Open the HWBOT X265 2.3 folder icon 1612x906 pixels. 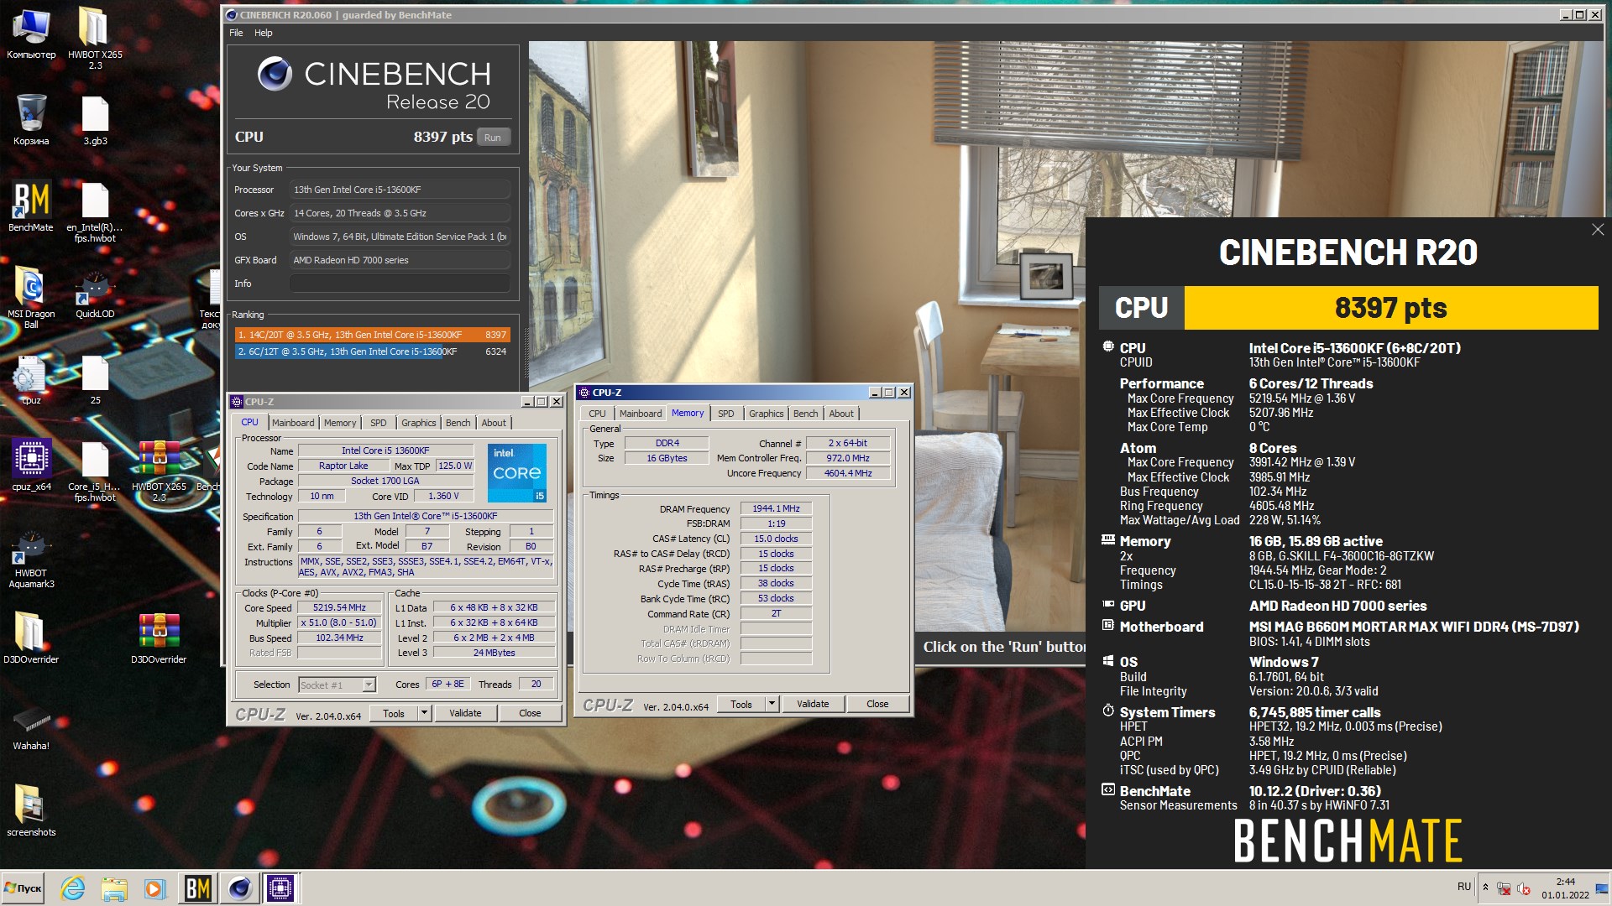pyautogui.click(x=95, y=38)
